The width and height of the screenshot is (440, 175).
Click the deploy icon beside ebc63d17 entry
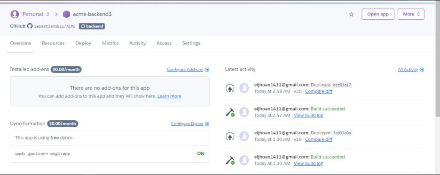click(230, 88)
